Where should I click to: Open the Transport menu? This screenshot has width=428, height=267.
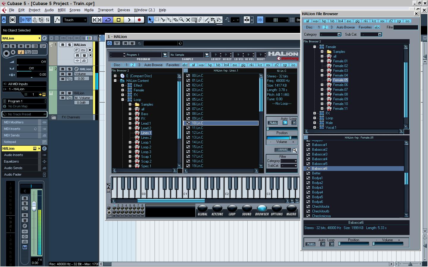[106, 10]
